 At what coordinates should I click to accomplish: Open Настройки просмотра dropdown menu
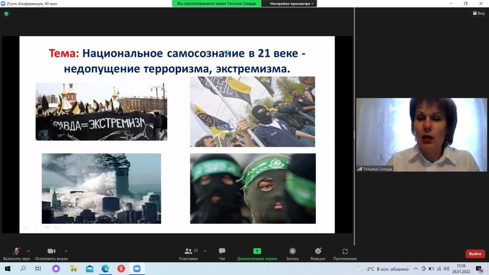pyautogui.click(x=292, y=3)
